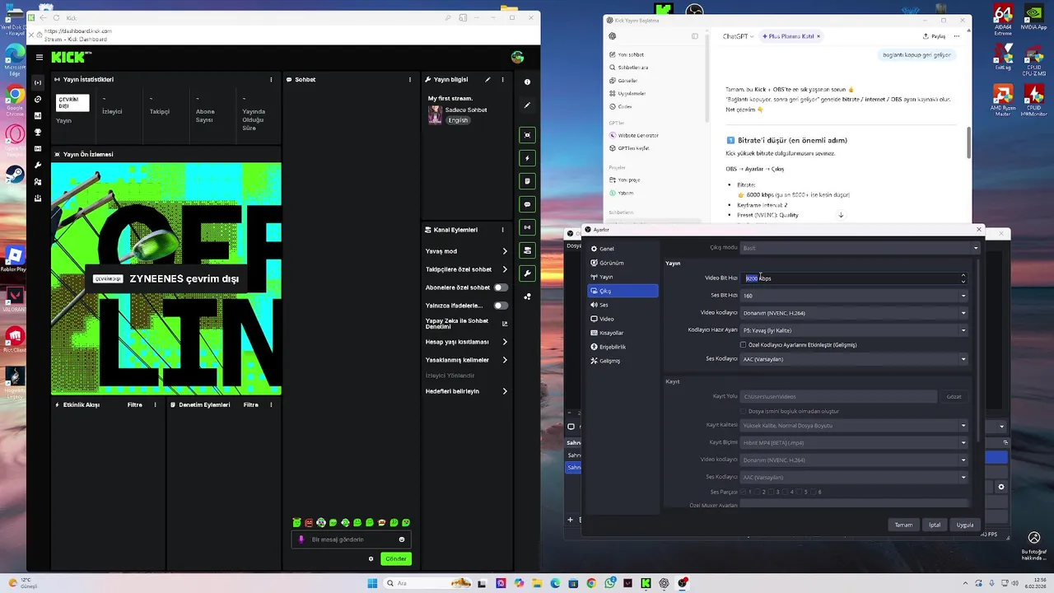Click İptal button in OBS settings
Screen dimensions: 1054x593
[x=935, y=525]
